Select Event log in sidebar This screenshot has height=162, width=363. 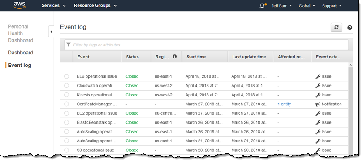[x=19, y=65]
